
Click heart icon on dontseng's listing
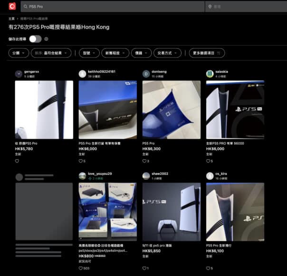[x=144, y=161]
